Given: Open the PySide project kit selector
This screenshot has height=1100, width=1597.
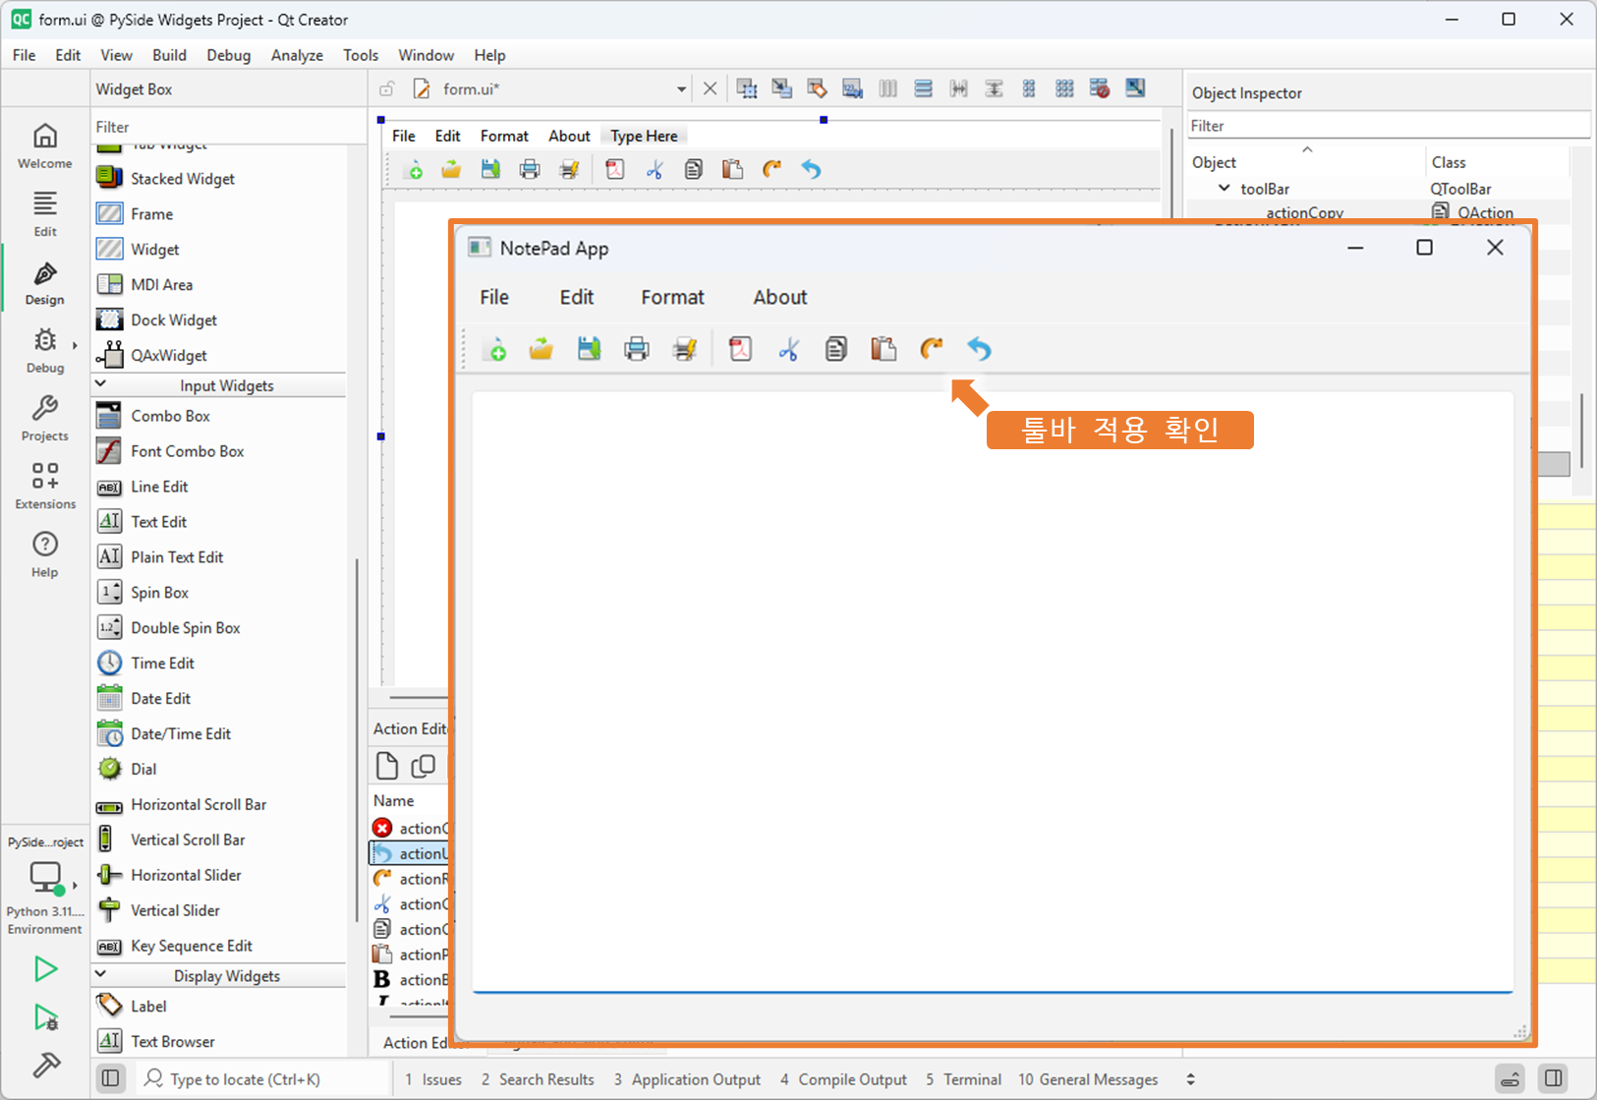Looking at the screenshot, I should [45, 883].
